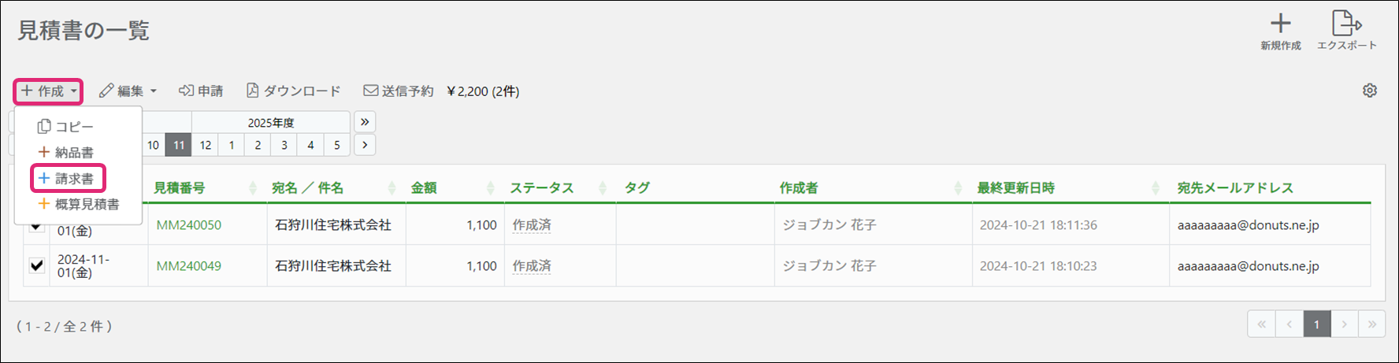Click the 新規作成 plus icon
Viewport: 1399px width, 363px height.
click(1280, 24)
